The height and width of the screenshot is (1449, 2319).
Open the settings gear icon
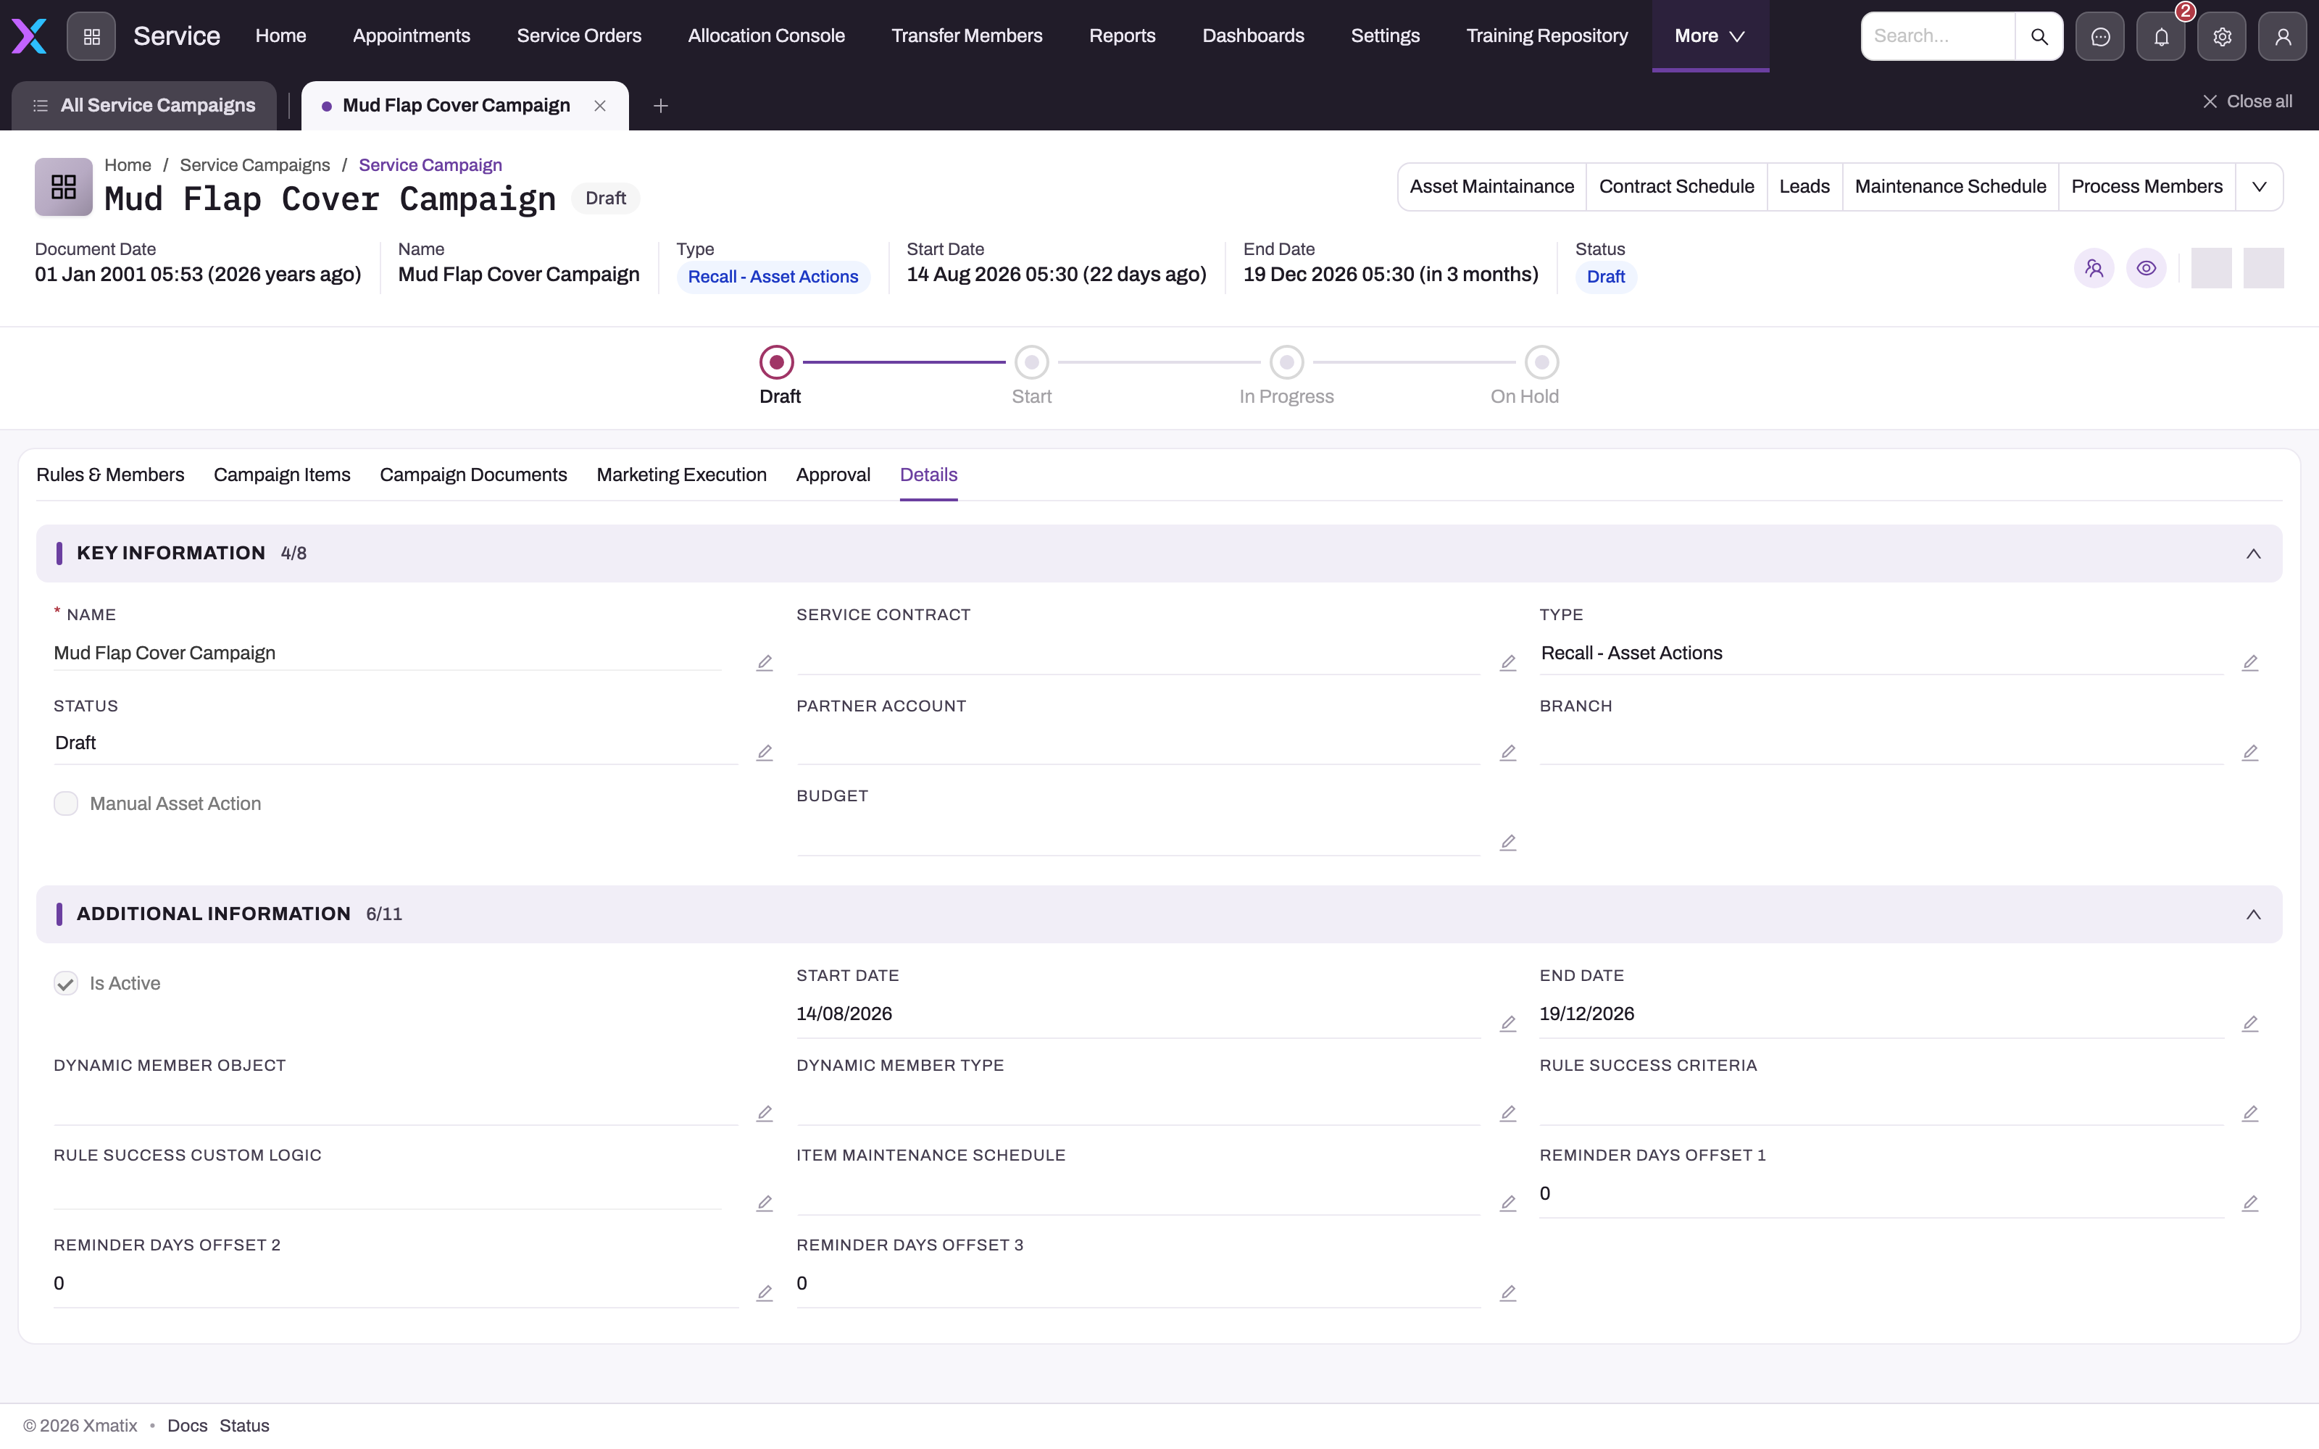[x=2222, y=36]
